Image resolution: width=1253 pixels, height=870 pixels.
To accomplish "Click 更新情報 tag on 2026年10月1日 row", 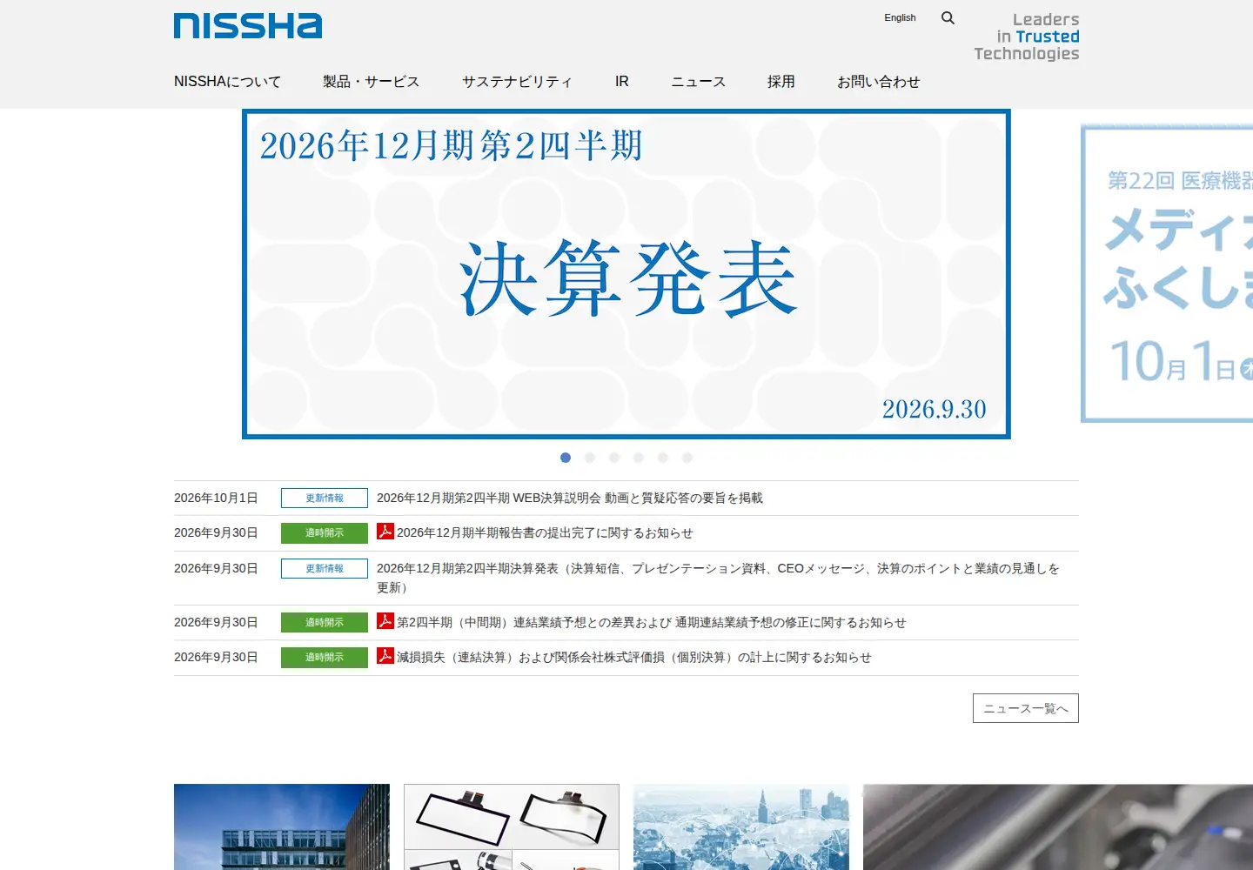I will (325, 498).
